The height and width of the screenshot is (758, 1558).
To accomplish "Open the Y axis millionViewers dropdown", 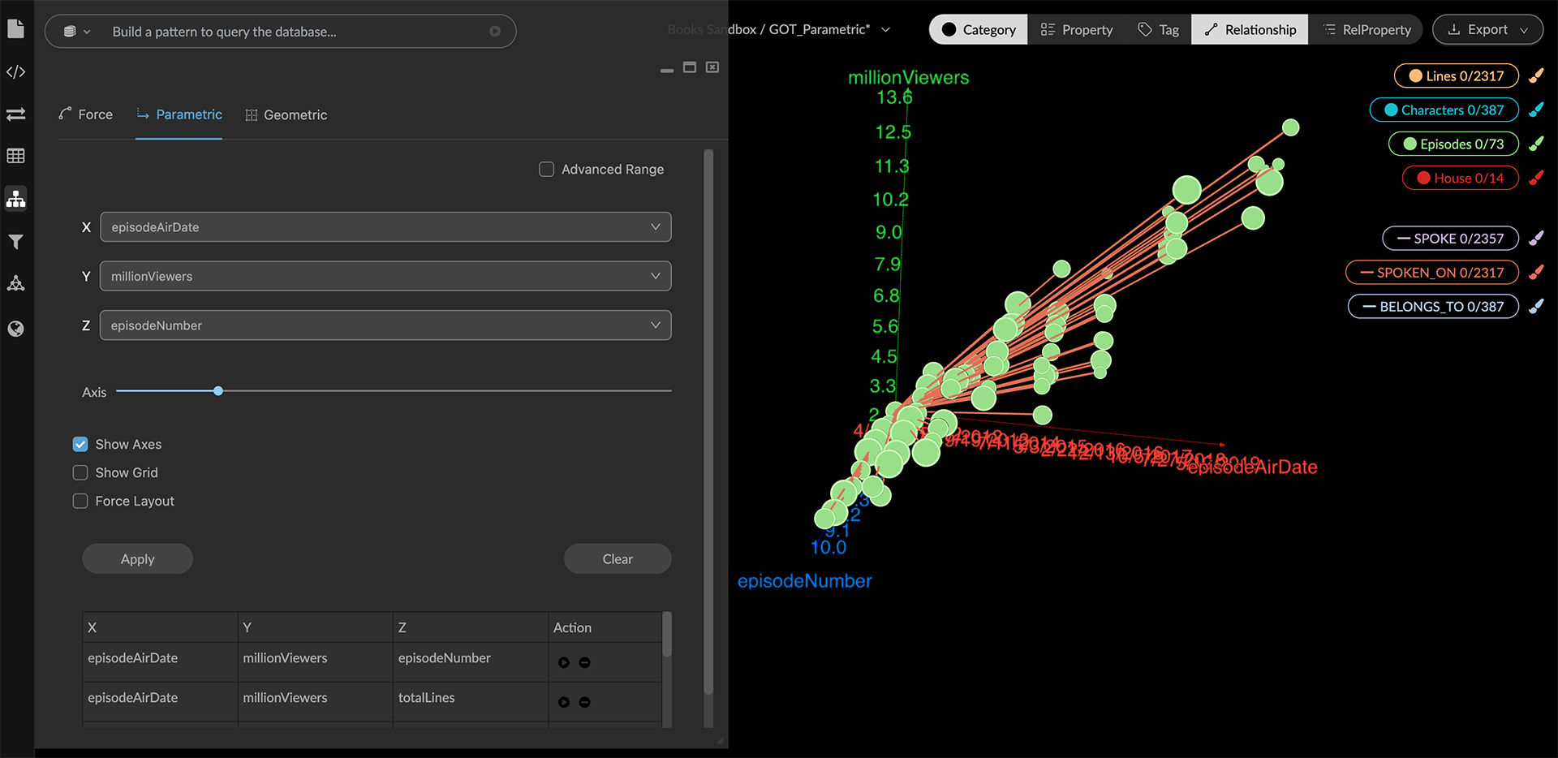I will (x=385, y=277).
